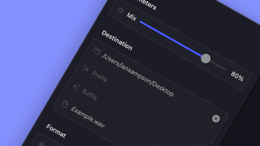
Task: Click the 80% mix value
Action: 237,76
